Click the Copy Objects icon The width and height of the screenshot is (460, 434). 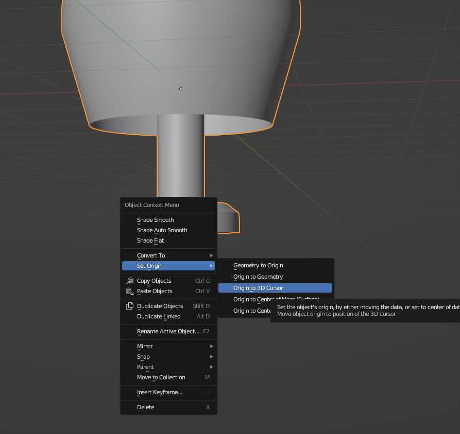point(130,281)
